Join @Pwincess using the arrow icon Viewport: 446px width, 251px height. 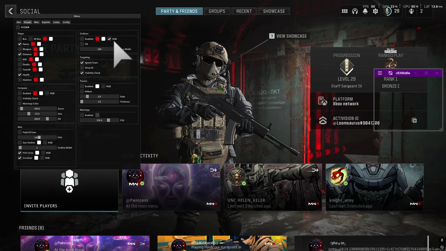(213, 170)
